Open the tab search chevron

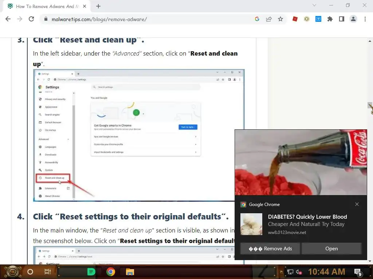(x=314, y=5)
